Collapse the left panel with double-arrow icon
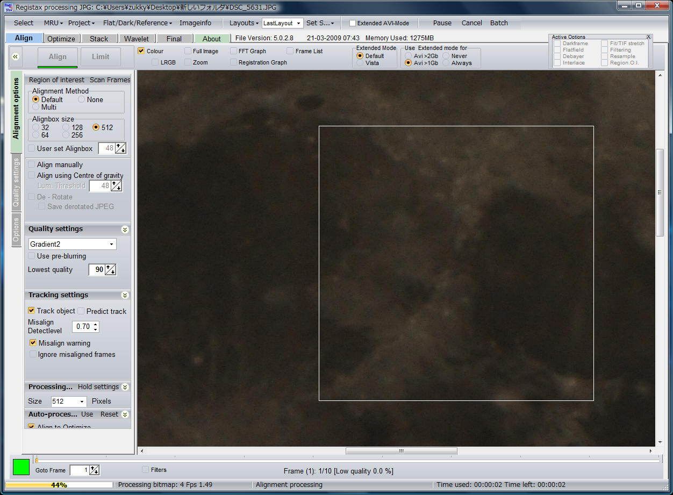The image size is (673, 495). coord(16,56)
